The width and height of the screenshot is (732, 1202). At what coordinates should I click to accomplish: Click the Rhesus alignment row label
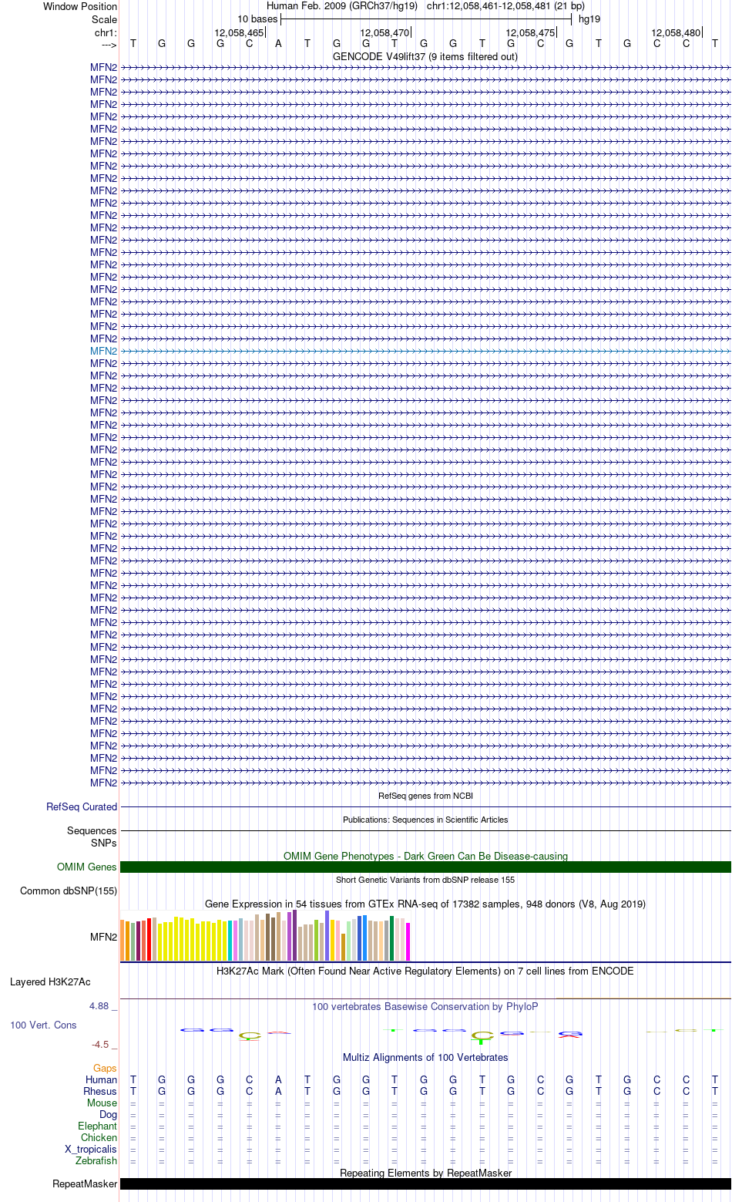click(100, 1091)
